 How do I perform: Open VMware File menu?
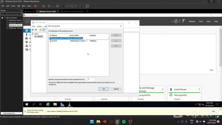point(3,6)
